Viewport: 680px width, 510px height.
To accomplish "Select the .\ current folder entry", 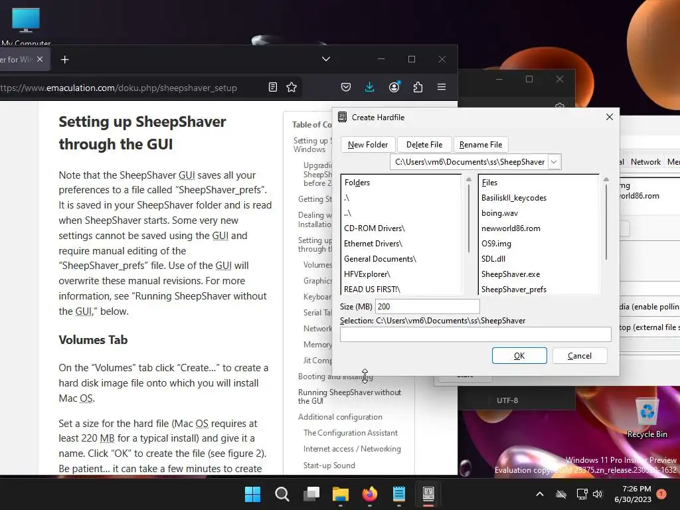I will [347, 198].
